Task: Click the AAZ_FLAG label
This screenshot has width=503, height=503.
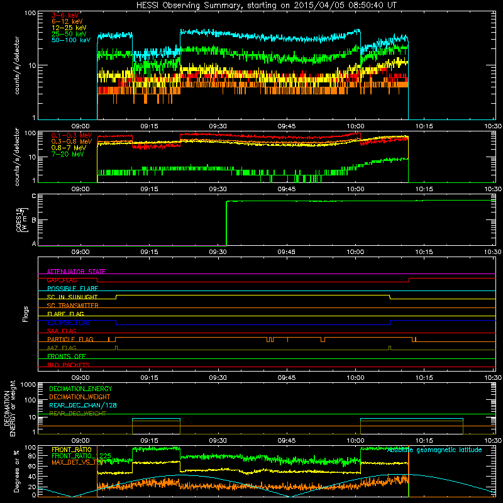Action: click(x=62, y=348)
